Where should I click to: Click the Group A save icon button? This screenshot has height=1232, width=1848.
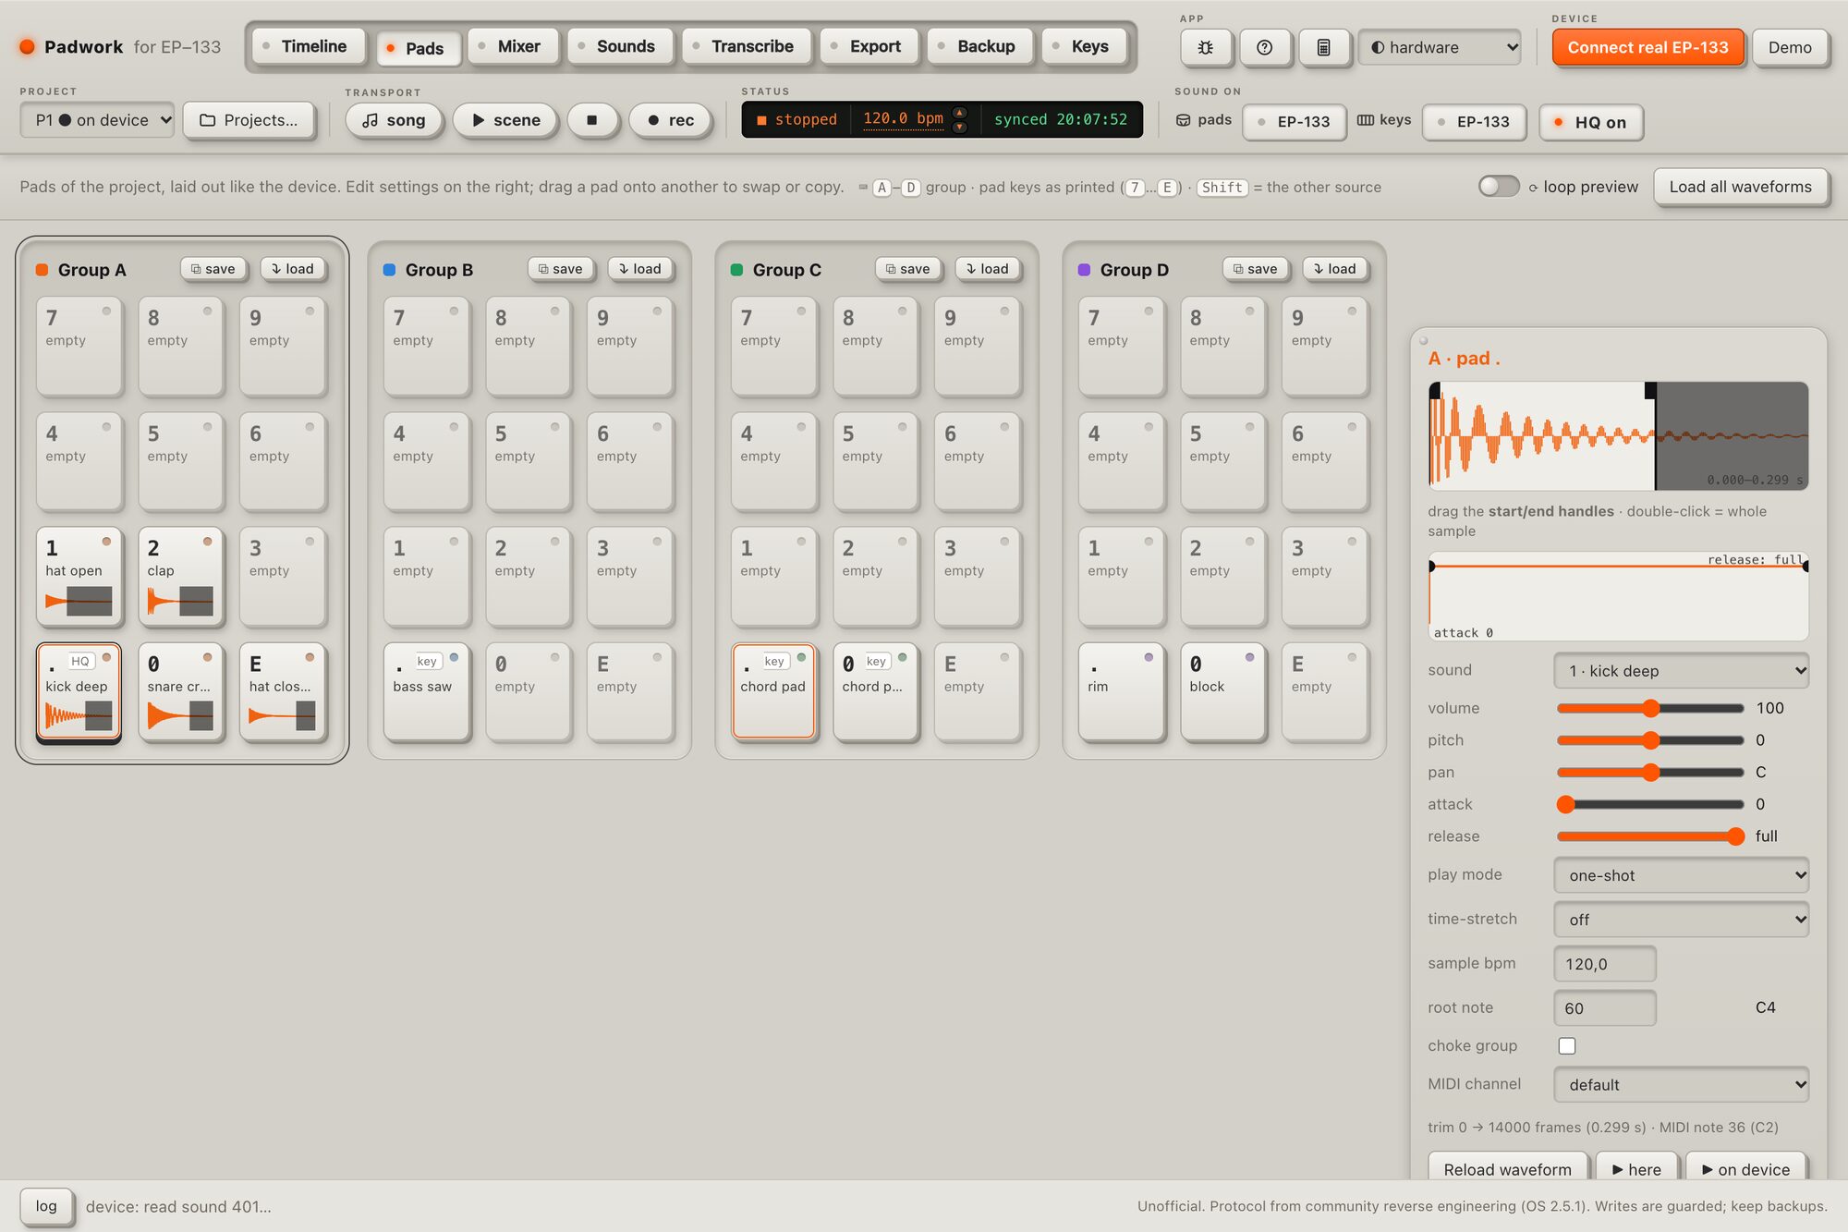pos(213,269)
